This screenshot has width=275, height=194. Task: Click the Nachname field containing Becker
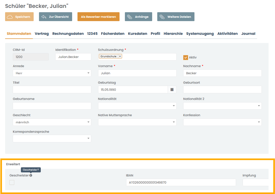[222, 73]
